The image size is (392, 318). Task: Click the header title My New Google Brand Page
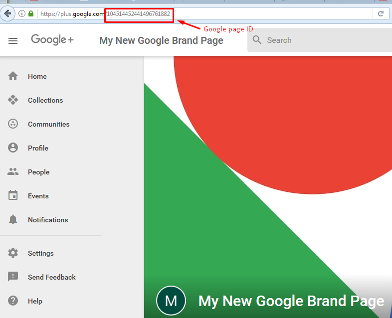161,40
